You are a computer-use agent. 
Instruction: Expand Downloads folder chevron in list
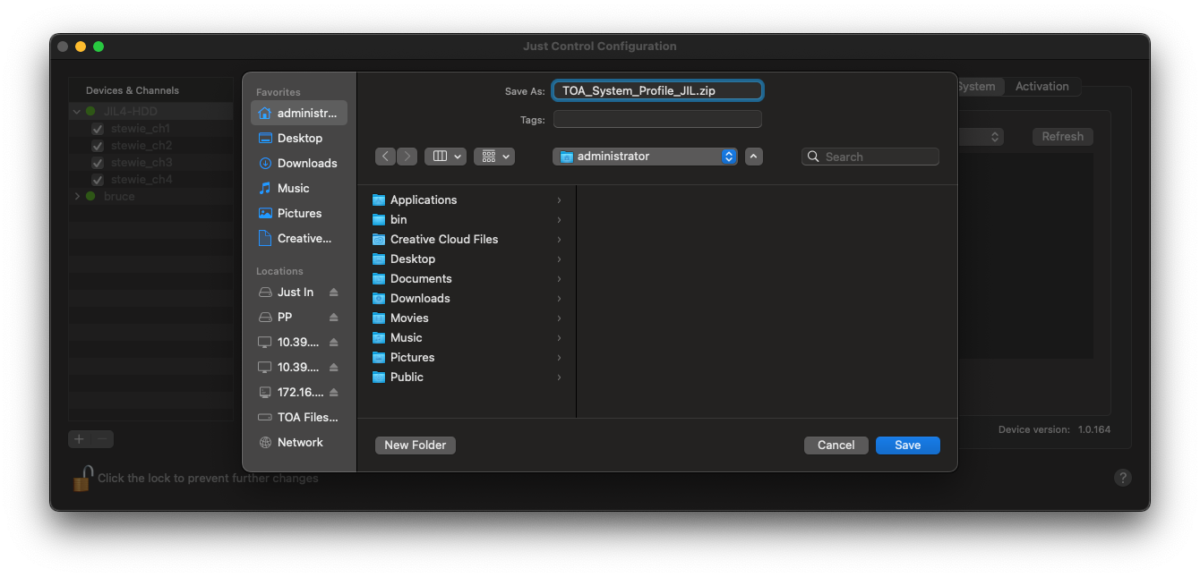(559, 299)
